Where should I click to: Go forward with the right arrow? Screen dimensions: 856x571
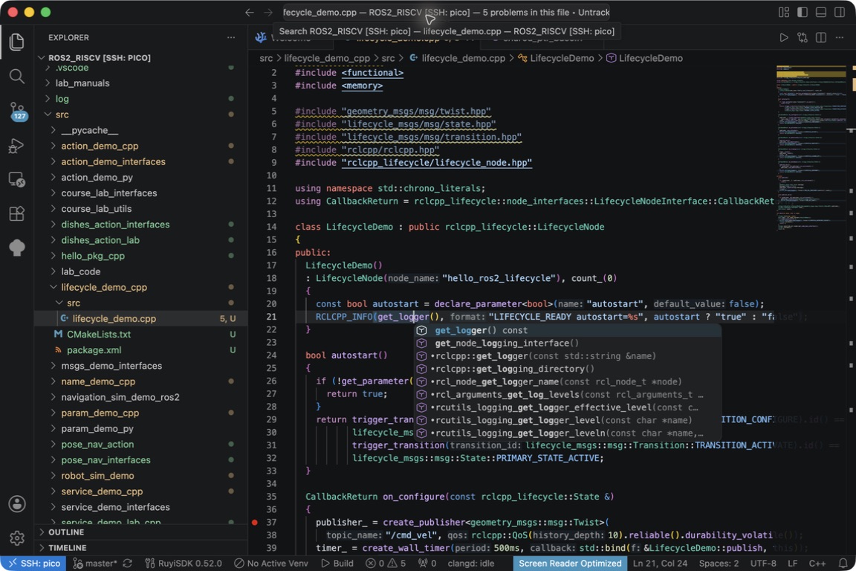click(x=268, y=12)
